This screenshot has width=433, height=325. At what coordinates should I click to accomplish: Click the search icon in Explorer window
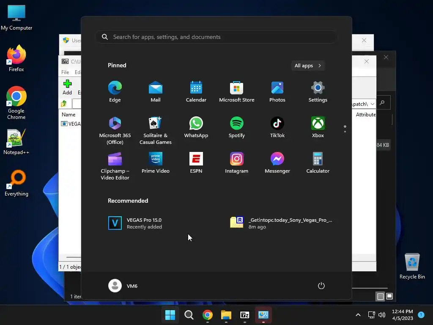[382, 103]
